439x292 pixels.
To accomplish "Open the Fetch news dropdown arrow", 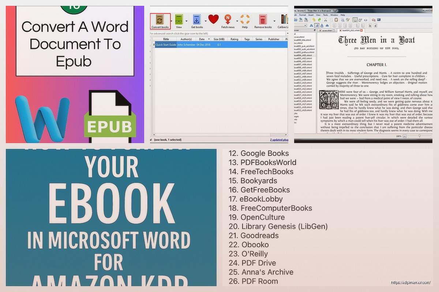I will coord(237,21).
